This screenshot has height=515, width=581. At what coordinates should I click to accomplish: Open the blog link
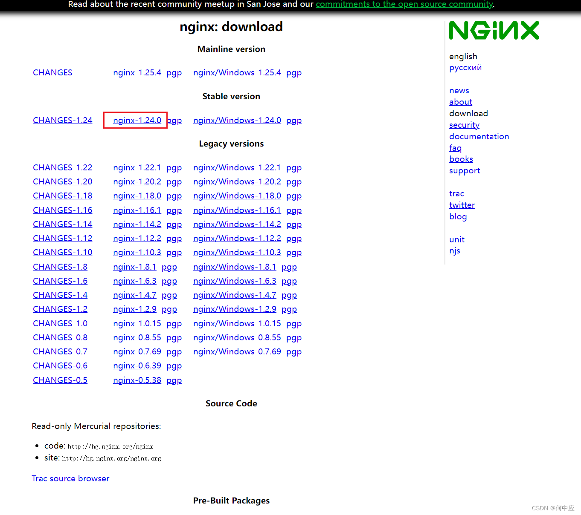(458, 217)
